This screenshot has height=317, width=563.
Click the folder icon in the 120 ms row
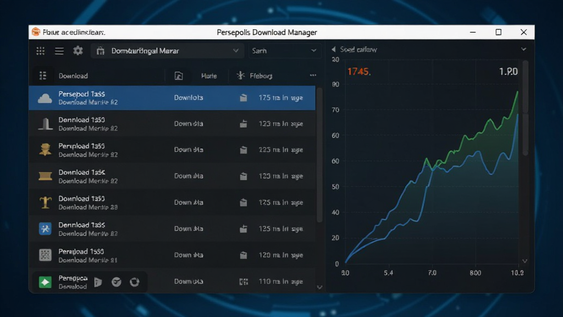[x=244, y=255]
